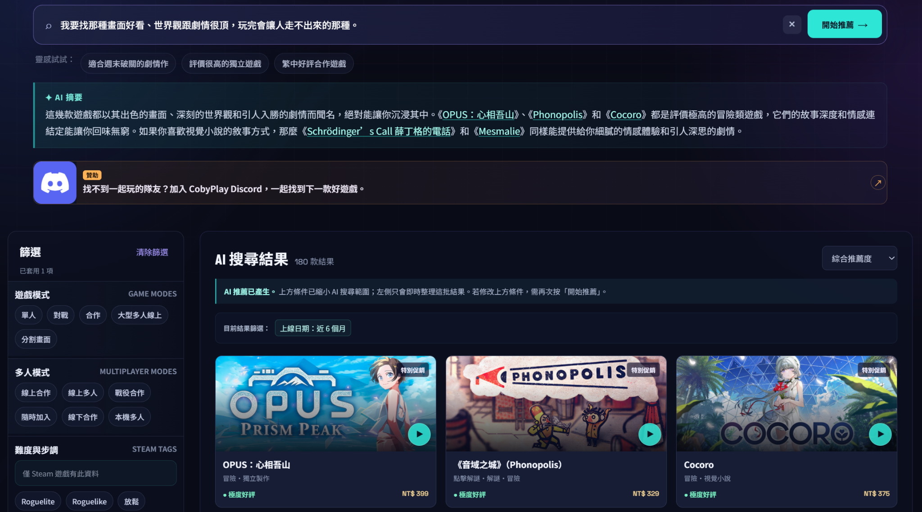The width and height of the screenshot is (922, 512).
Task: Toggle the 線上合作 multiplayer filter
Action: pyautogui.click(x=36, y=393)
